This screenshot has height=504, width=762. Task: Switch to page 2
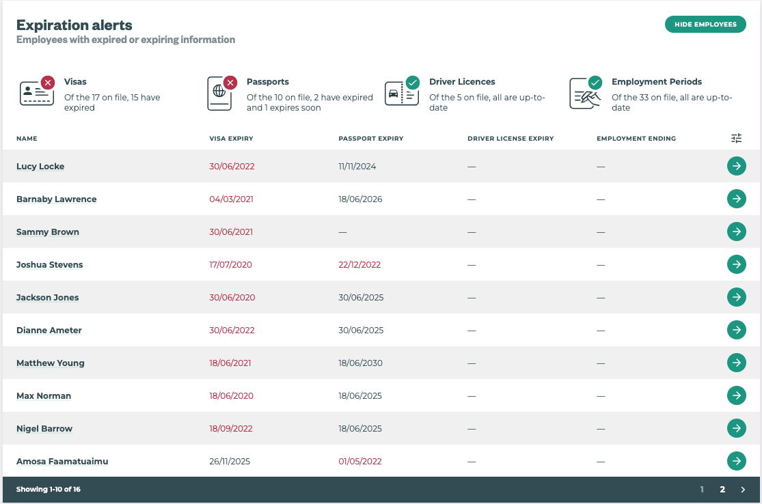point(722,490)
